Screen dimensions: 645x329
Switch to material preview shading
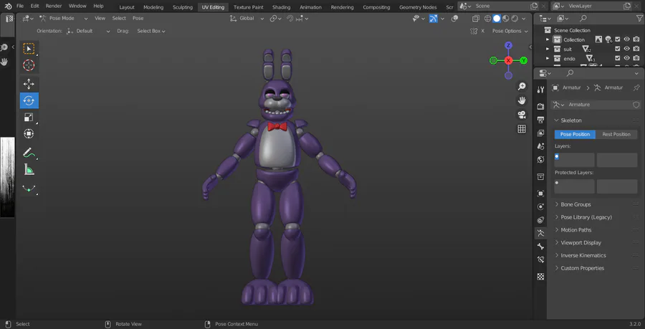click(505, 19)
